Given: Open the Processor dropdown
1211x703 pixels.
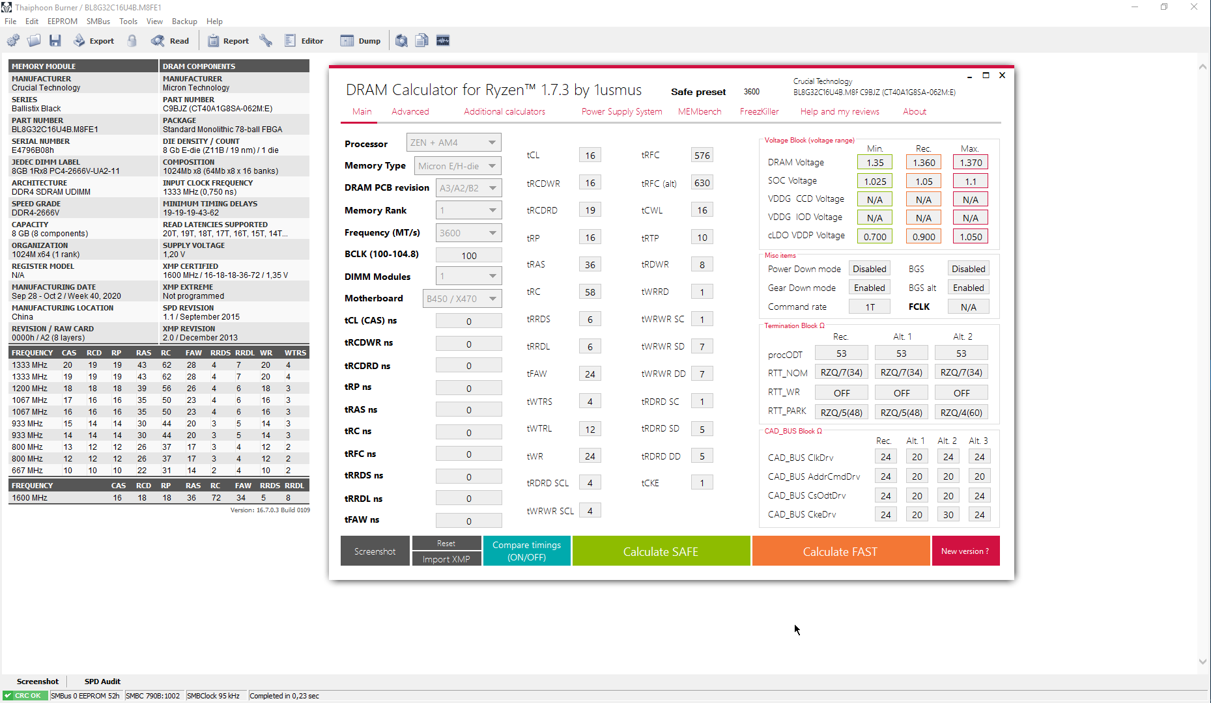Looking at the screenshot, I should click(x=454, y=143).
